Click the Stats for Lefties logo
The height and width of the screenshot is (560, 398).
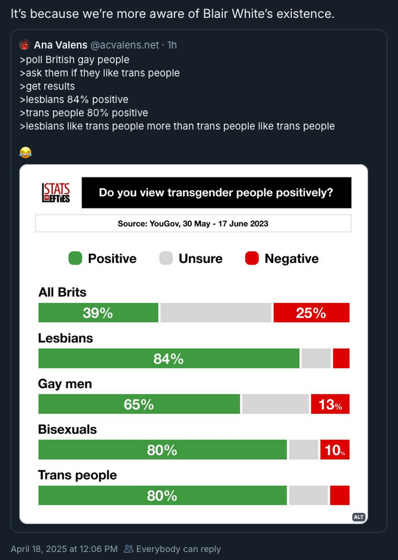56,193
